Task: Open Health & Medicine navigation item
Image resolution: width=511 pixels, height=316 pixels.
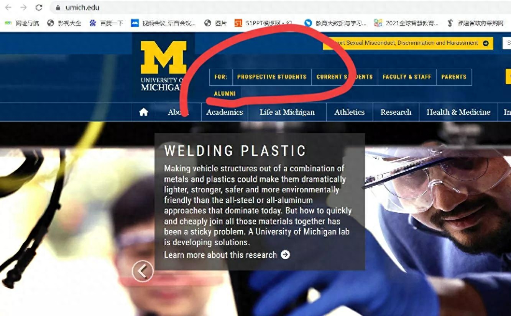Action: tap(458, 112)
